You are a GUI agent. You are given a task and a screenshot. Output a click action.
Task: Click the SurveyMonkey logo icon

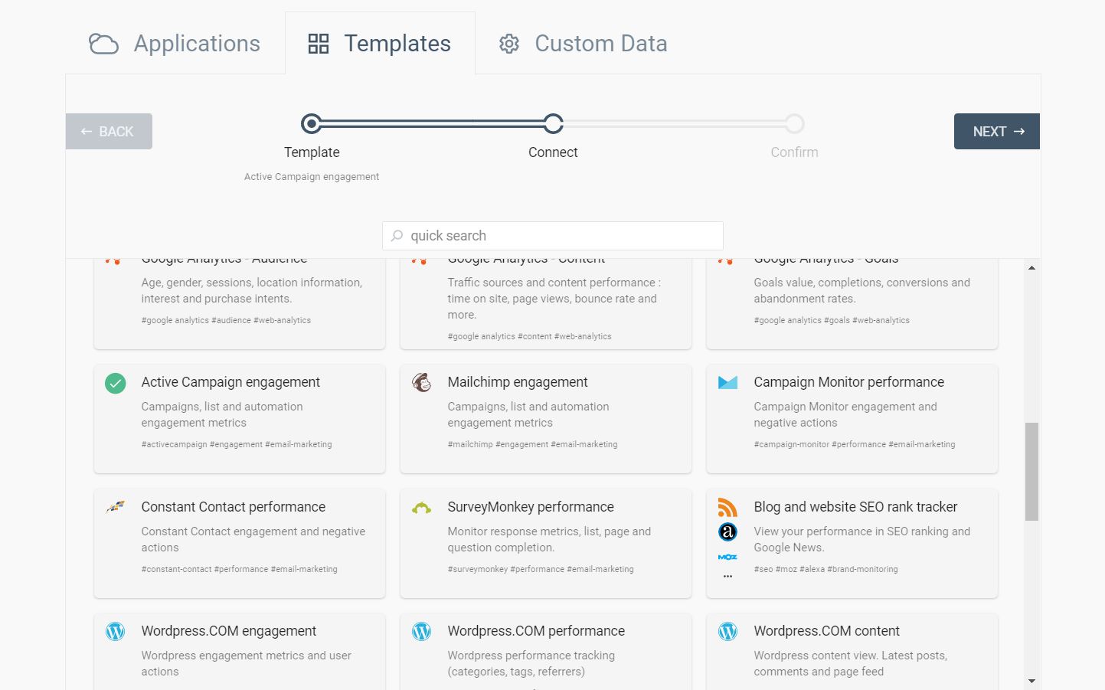(x=422, y=507)
